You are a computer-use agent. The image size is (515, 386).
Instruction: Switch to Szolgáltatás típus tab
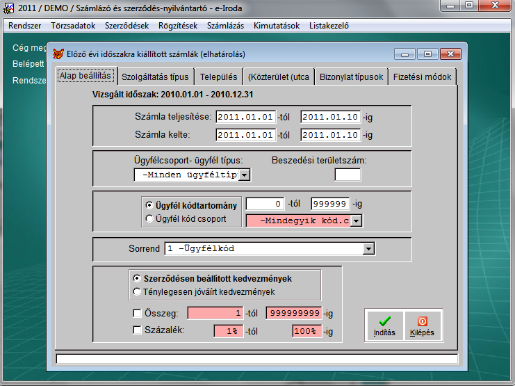click(154, 77)
